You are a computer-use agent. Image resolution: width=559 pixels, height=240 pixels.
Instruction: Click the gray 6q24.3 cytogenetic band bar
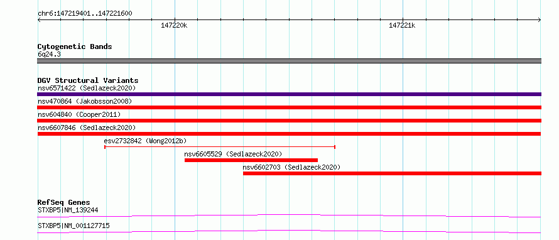point(289,61)
